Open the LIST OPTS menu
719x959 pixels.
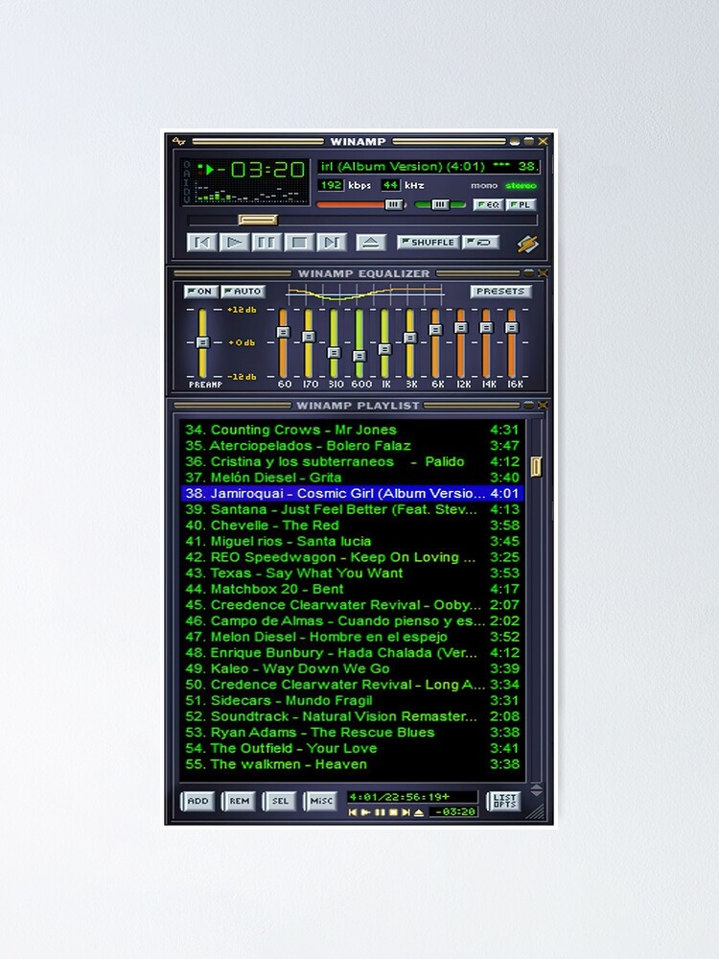504,800
